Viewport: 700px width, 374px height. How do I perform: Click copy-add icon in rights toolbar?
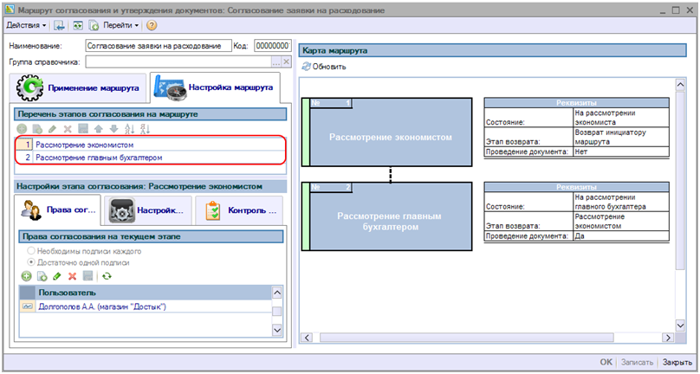pyautogui.click(x=41, y=275)
